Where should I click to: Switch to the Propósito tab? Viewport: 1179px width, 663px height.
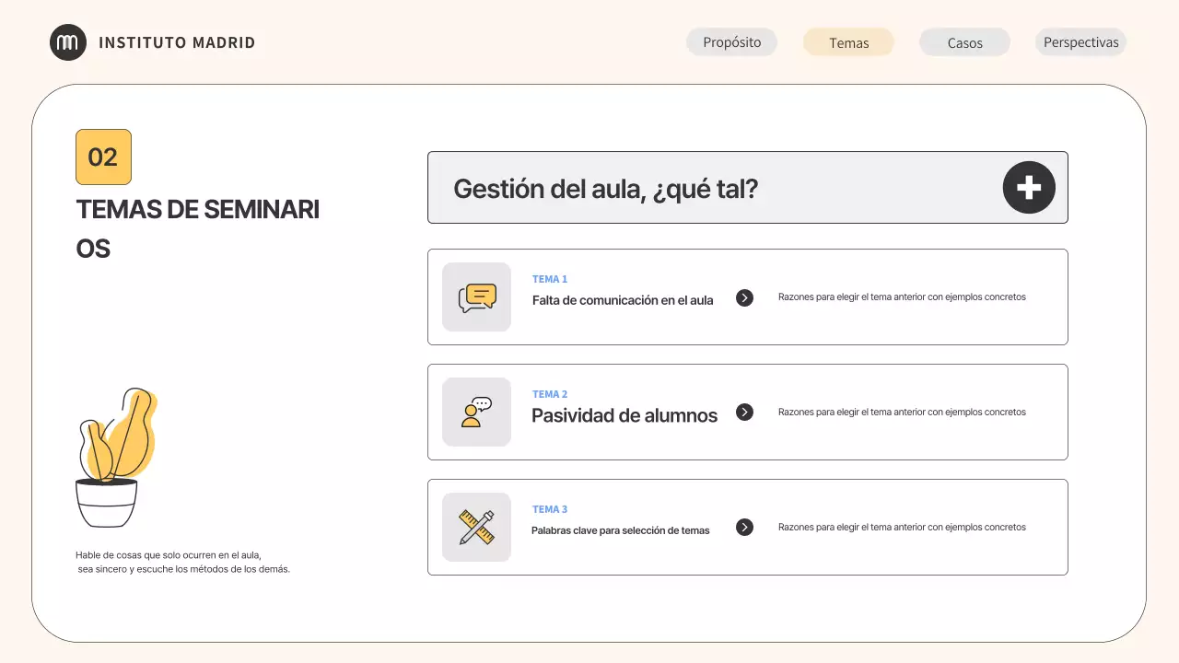click(x=731, y=41)
